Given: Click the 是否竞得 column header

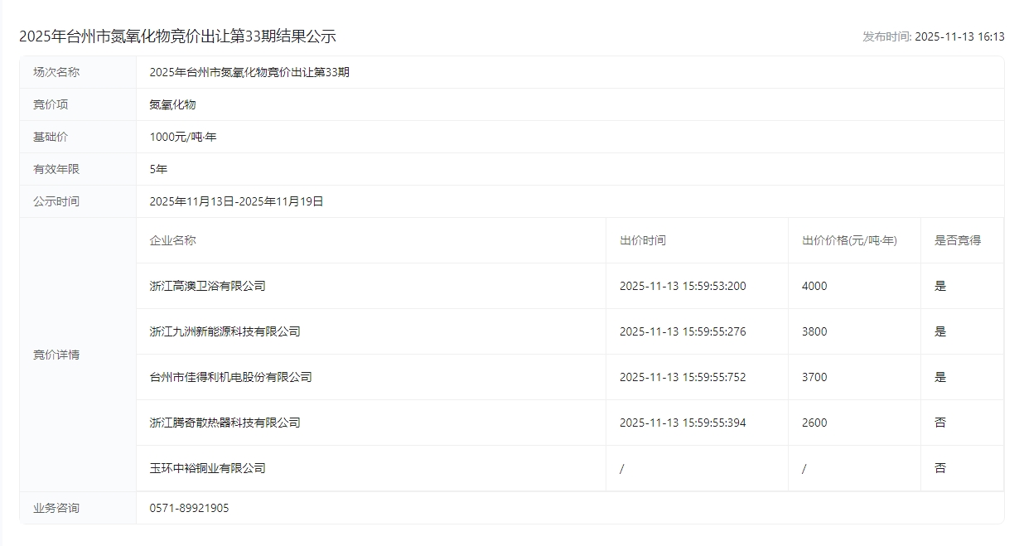Looking at the screenshot, I should (x=957, y=240).
